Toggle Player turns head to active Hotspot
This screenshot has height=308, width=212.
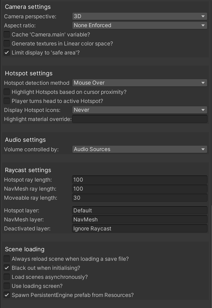7,101
